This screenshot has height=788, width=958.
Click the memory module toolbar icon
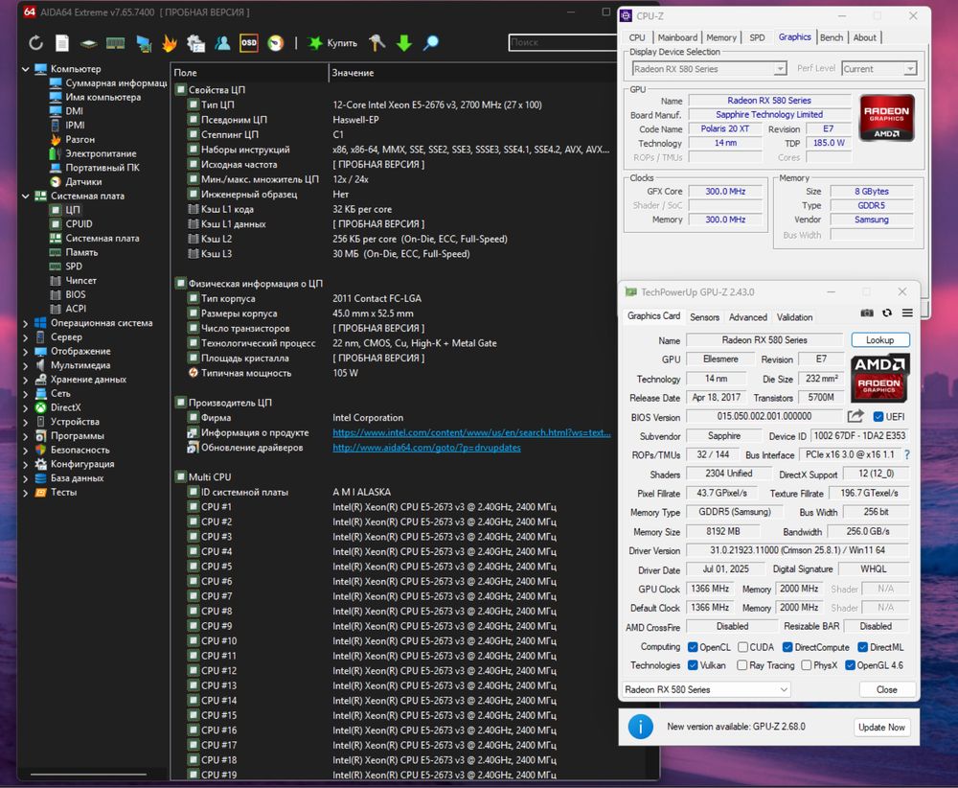tap(116, 43)
